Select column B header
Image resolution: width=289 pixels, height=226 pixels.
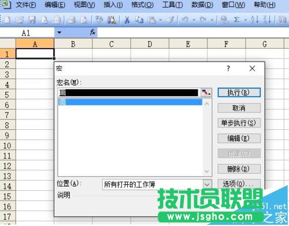pyautogui.click(x=73, y=44)
